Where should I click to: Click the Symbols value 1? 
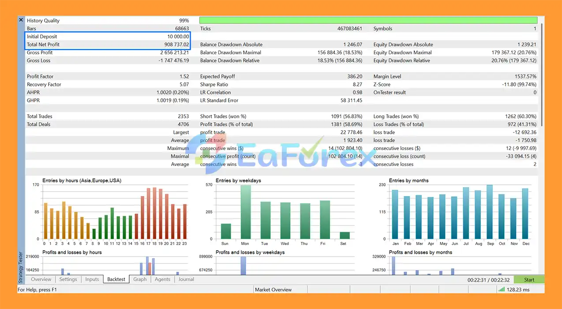[535, 29]
